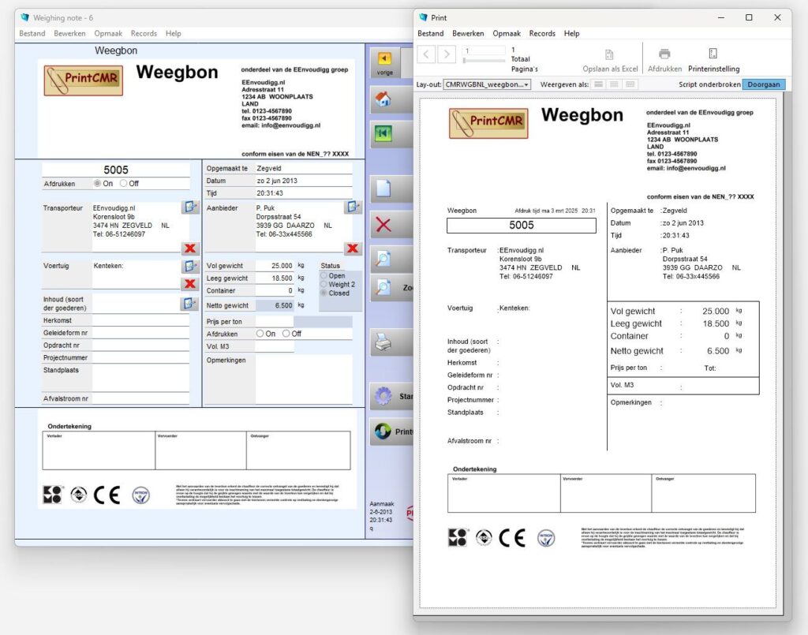Open the Lay-out dropdown in Print window
Viewport: 808px width, 635px height.
[x=487, y=84]
